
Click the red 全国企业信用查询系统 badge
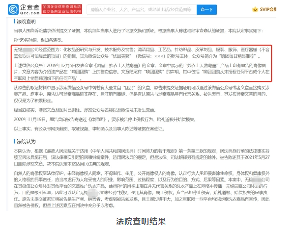(64, 9)
